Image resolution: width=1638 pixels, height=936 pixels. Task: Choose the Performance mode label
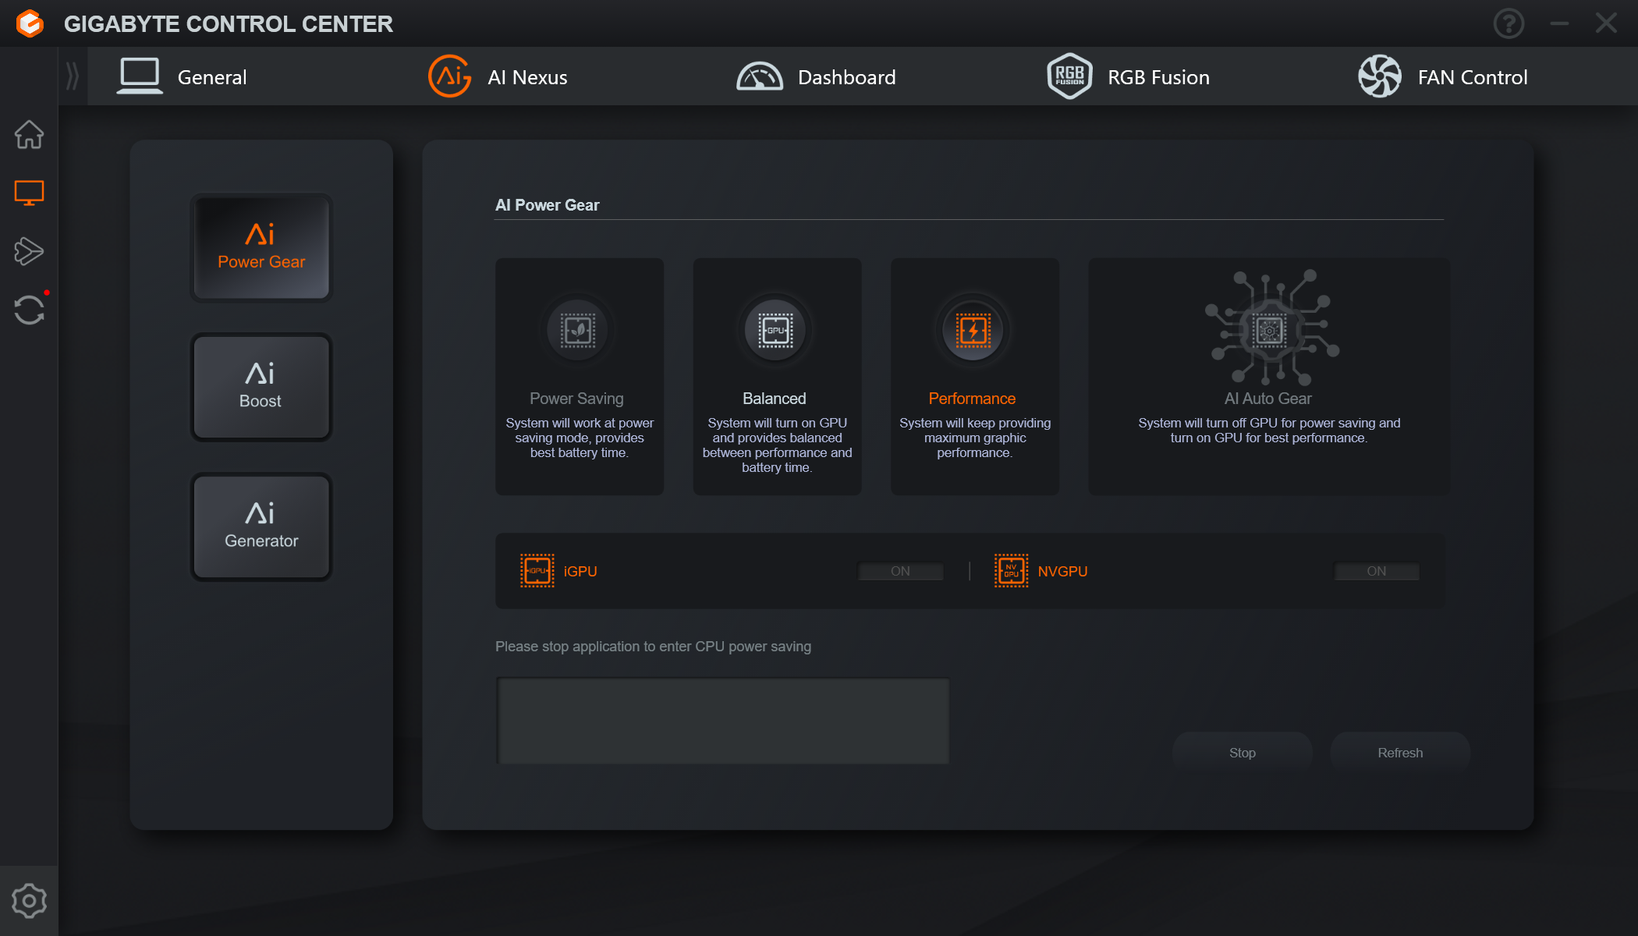[x=972, y=399]
